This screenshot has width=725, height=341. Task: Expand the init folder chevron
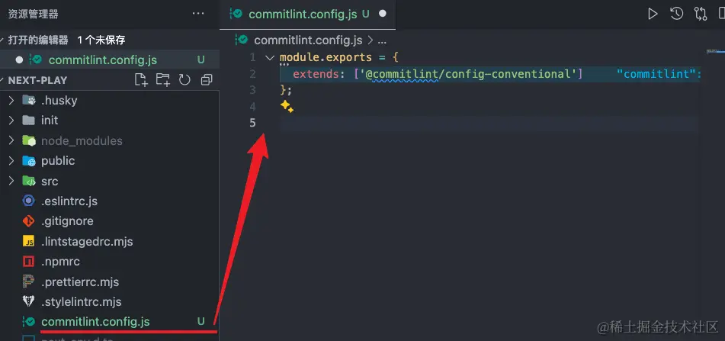pyautogui.click(x=11, y=121)
